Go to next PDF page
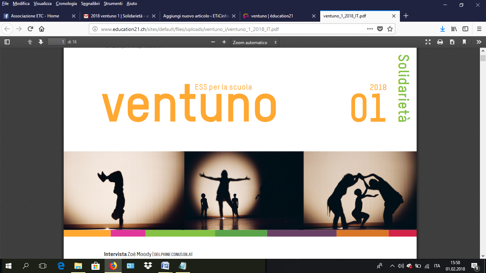 pos(41,42)
